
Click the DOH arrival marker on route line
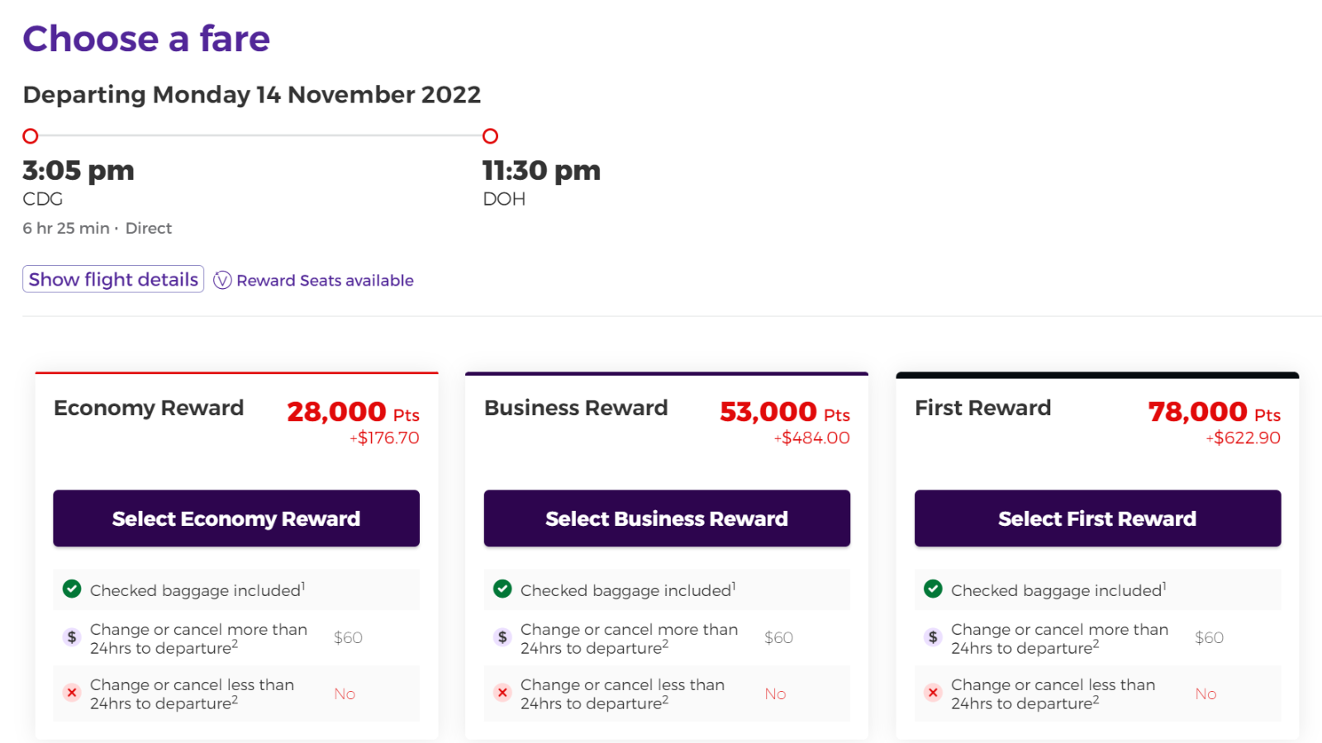click(x=491, y=136)
